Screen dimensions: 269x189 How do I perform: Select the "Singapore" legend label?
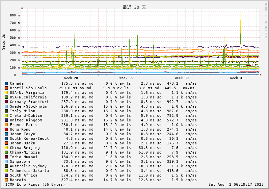pos(20,162)
